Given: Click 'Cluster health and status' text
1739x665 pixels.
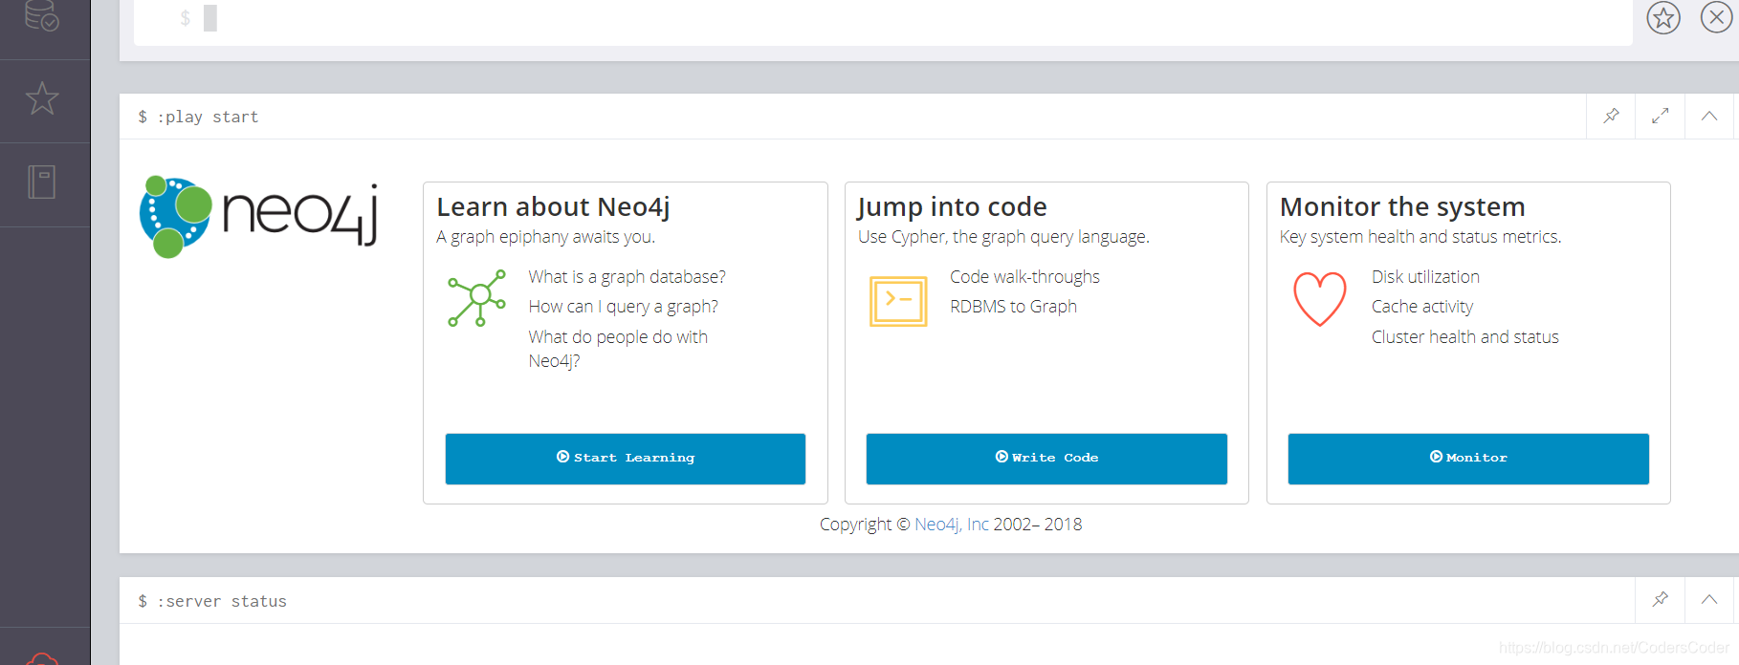Looking at the screenshot, I should point(1465,337).
